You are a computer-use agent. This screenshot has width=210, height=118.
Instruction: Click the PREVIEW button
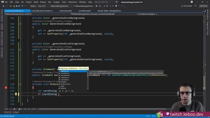203,6
